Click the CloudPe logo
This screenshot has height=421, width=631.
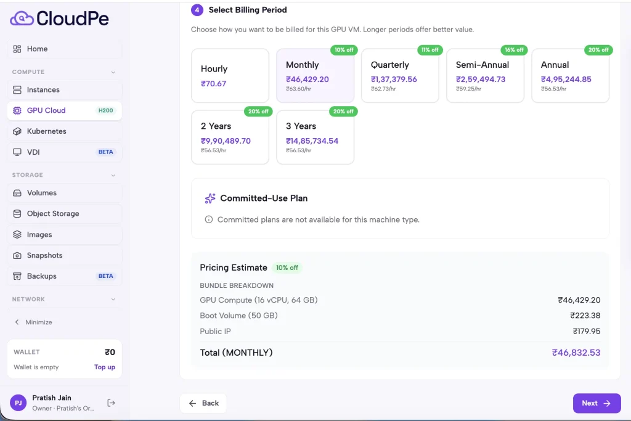(x=59, y=18)
